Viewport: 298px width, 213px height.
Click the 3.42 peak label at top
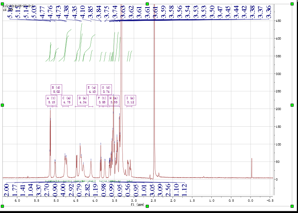click(x=244, y=12)
